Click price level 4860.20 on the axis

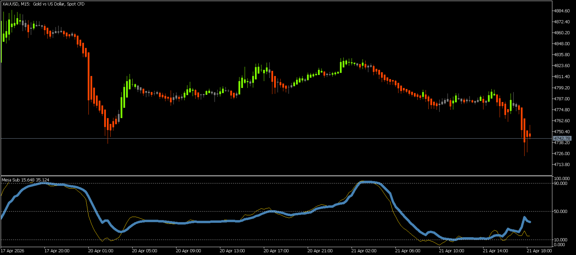point(562,33)
